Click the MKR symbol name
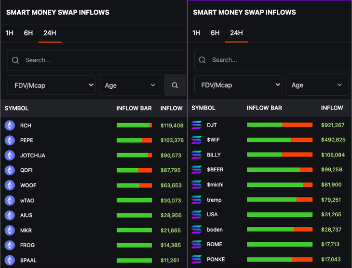This screenshot has height=268, width=352. (26, 231)
